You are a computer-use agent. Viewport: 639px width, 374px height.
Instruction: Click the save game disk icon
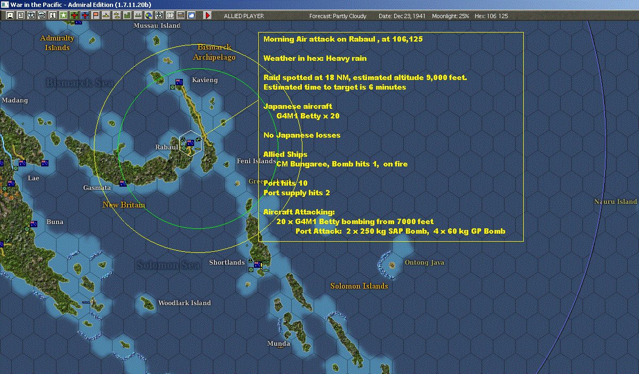pyautogui.click(x=10, y=15)
